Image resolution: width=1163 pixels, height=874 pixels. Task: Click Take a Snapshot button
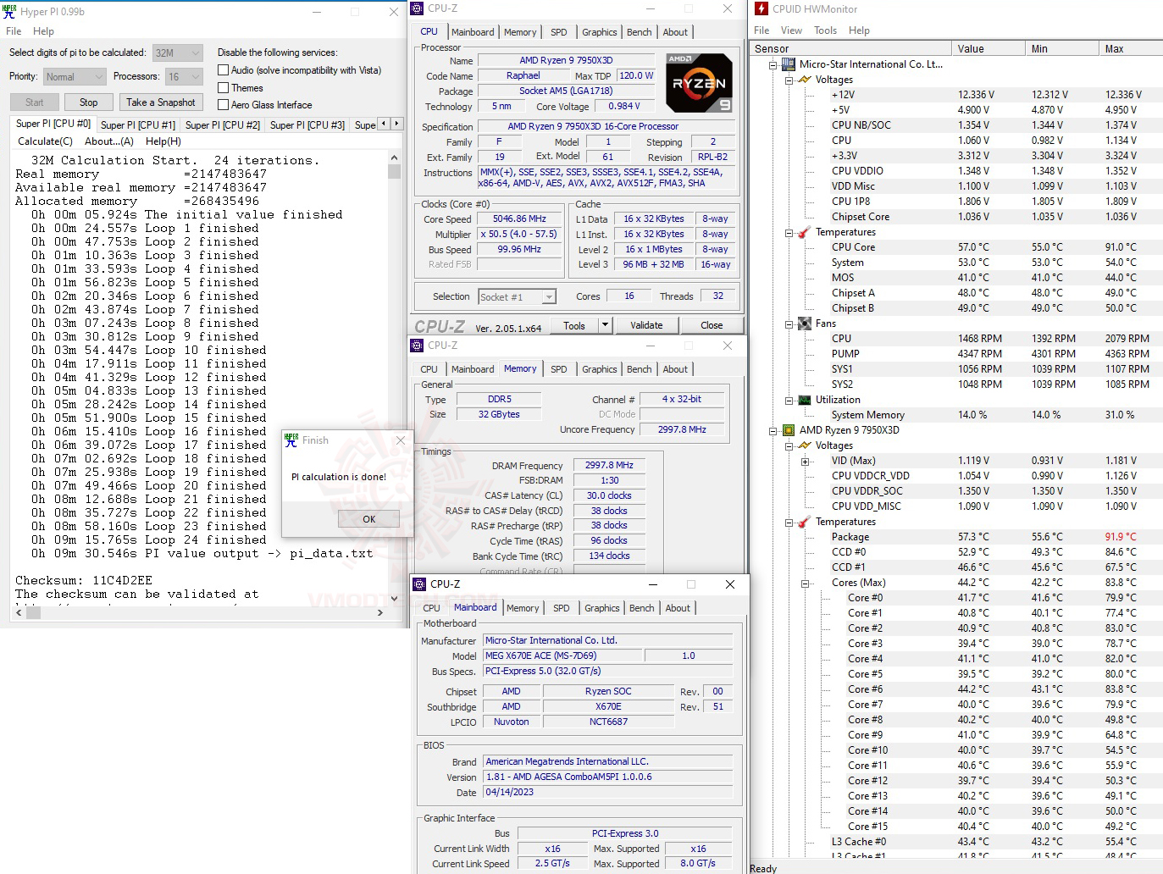click(161, 102)
